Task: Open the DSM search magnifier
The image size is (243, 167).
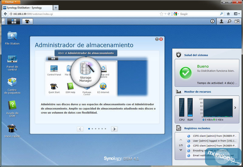Action: [x=229, y=21]
